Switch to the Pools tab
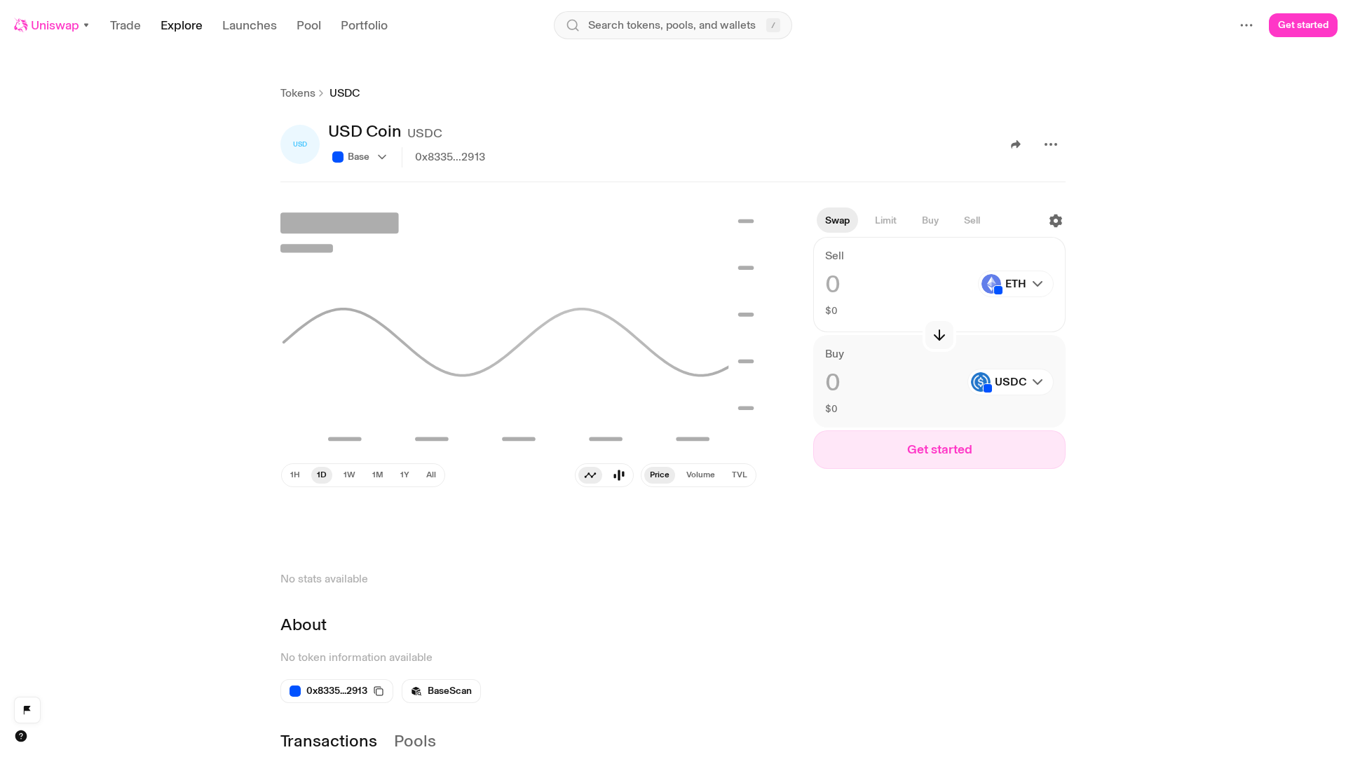1346x757 pixels. (415, 741)
